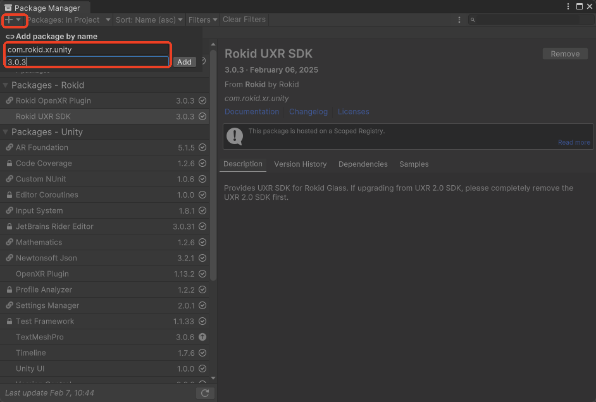Switch to the Version History tab
This screenshot has width=596, height=402.
(x=301, y=164)
